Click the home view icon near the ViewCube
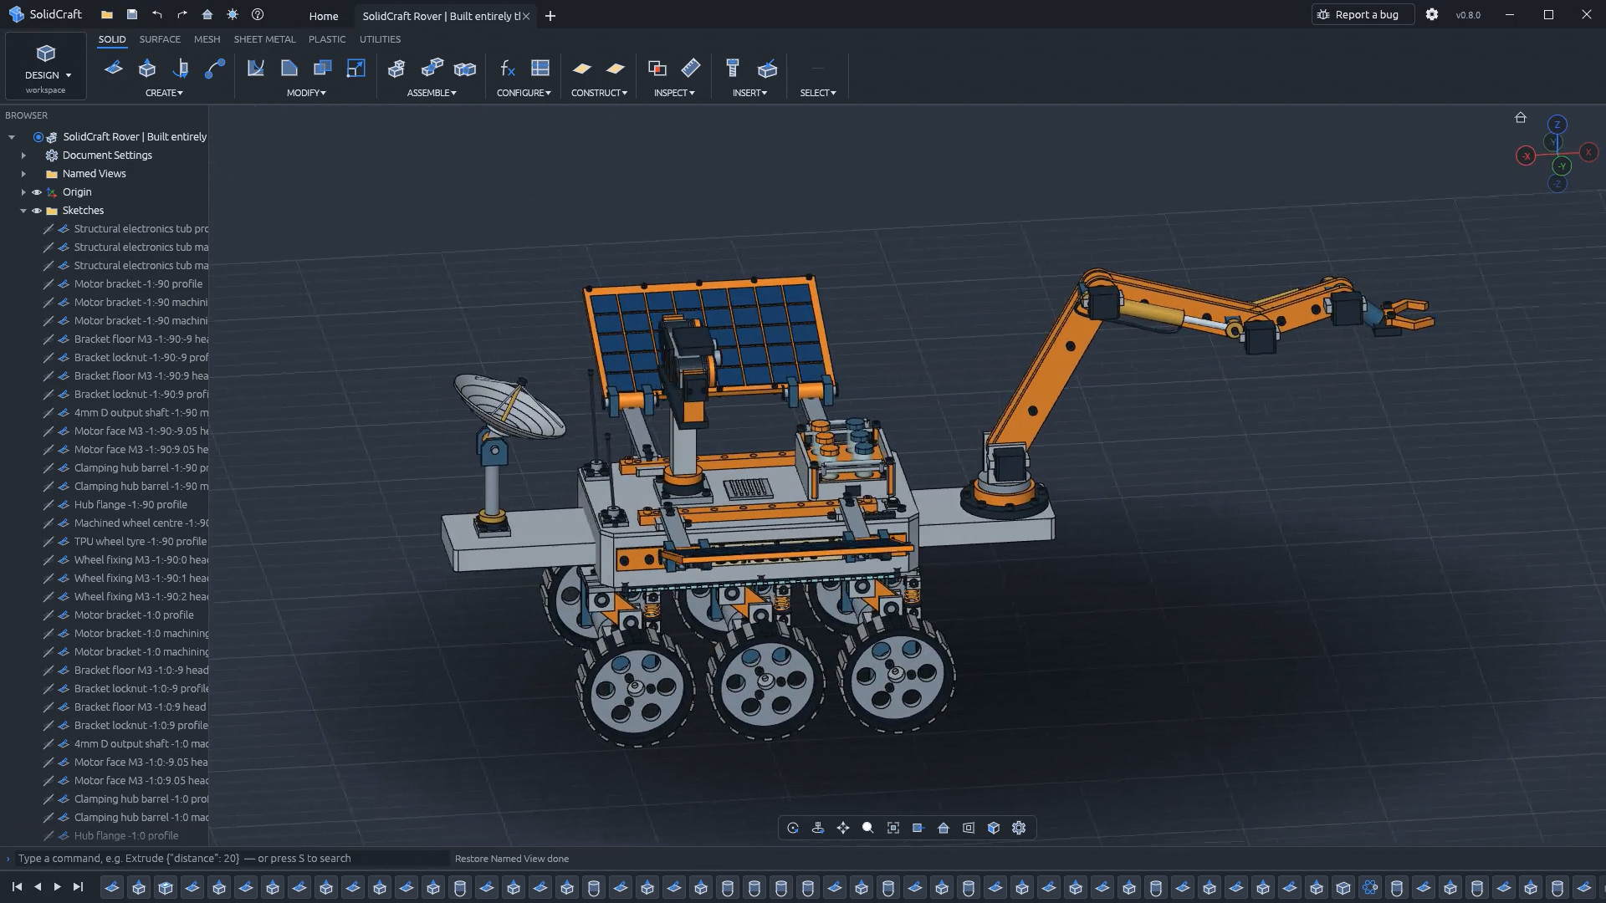The width and height of the screenshot is (1606, 903). coord(1521,118)
